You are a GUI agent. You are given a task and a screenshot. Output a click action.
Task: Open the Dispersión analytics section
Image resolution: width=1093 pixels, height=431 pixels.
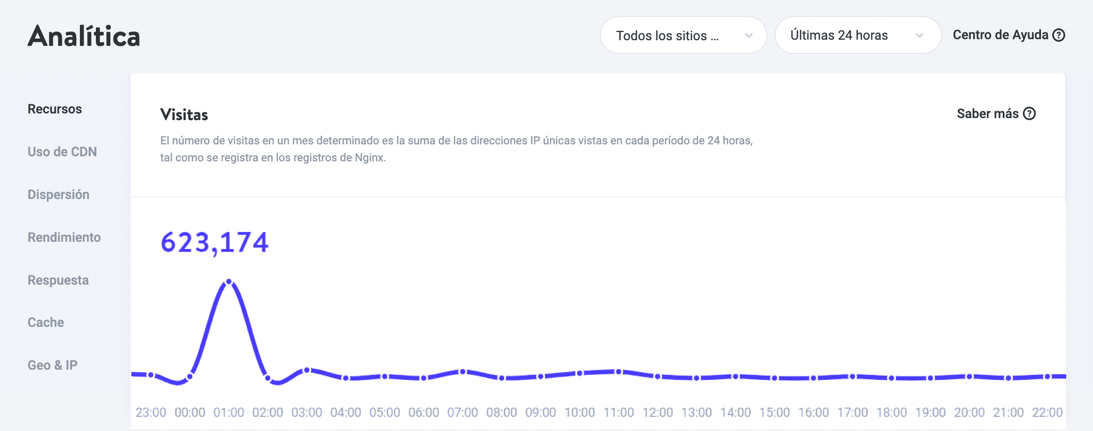pyautogui.click(x=58, y=195)
